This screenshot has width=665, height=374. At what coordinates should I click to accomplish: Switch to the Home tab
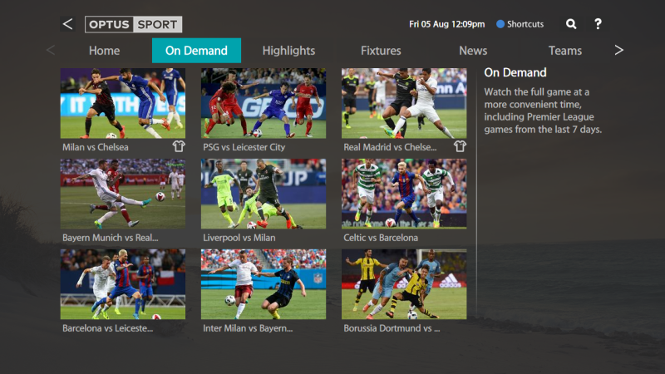click(104, 51)
